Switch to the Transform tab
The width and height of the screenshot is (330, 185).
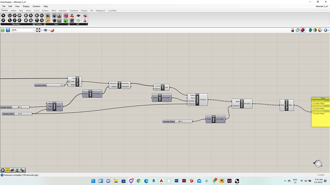click(x=74, y=10)
